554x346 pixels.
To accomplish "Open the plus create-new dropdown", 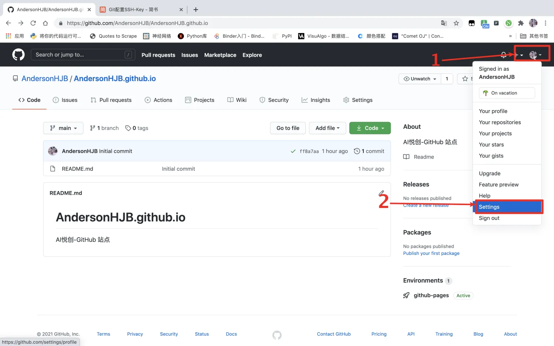I will (519, 55).
